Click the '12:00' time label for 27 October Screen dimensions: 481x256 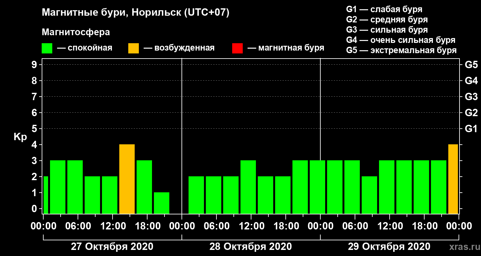click(x=113, y=226)
